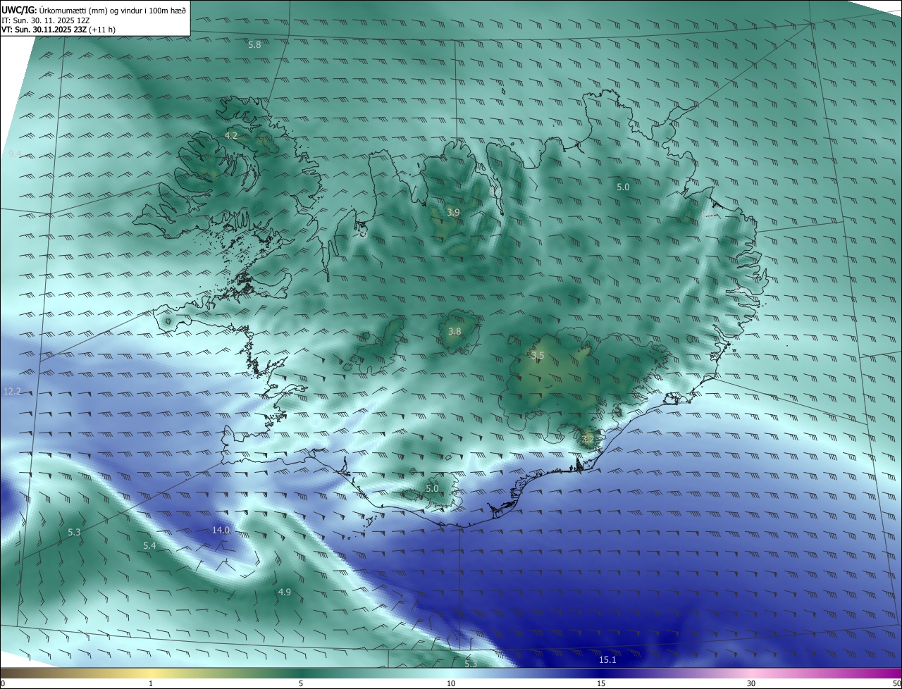Click the 3.9 value in north Iceland
902x689 pixels.
[454, 212]
